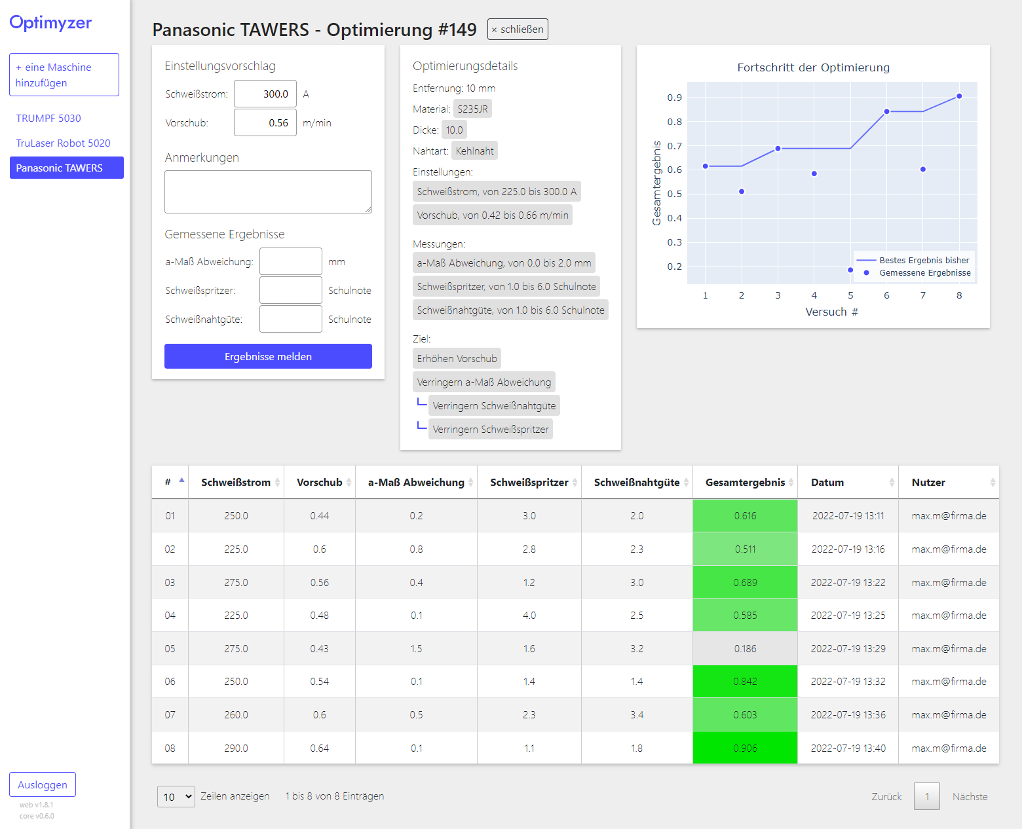Image resolution: width=1022 pixels, height=829 pixels.
Task: Focus the Vorschub input field
Action: point(265,122)
